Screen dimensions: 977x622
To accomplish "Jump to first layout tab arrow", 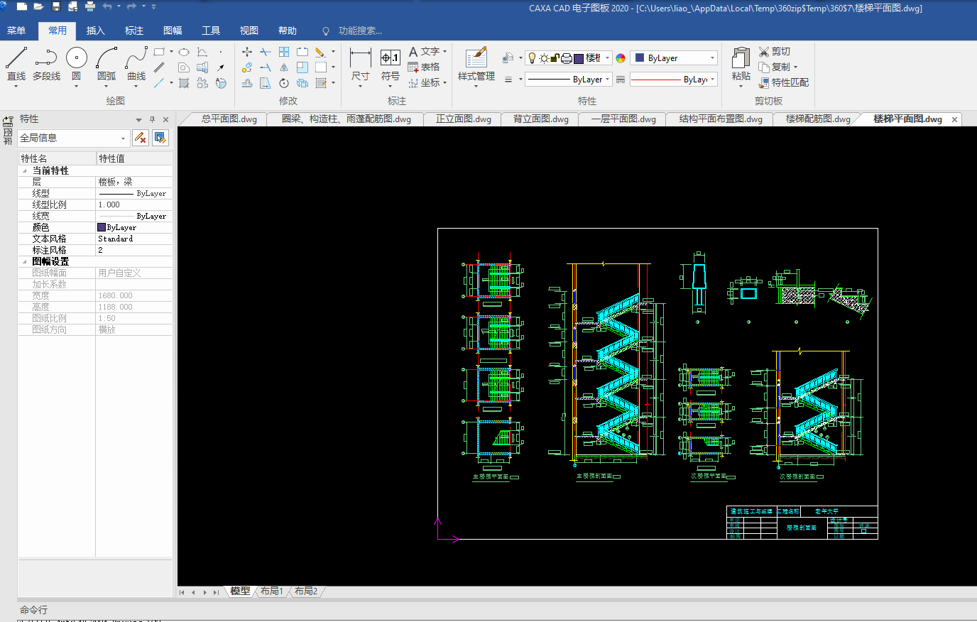I will tap(182, 592).
